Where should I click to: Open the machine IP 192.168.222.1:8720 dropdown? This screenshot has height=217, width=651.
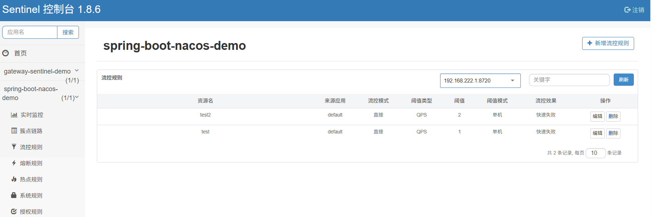click(x=480, y=81)
